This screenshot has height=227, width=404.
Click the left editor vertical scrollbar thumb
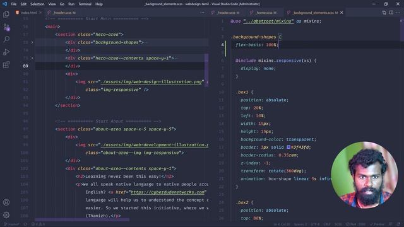206,70
